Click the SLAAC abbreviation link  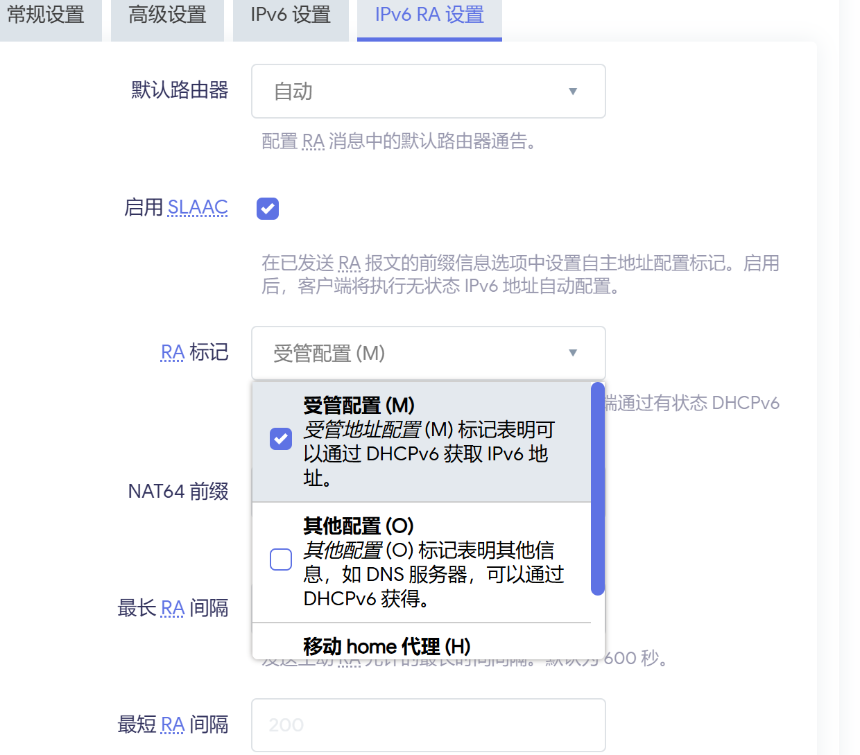click(198, 207)
